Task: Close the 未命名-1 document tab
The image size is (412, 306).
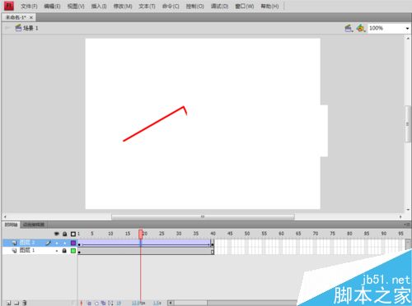Action: [x=31, y=17]
